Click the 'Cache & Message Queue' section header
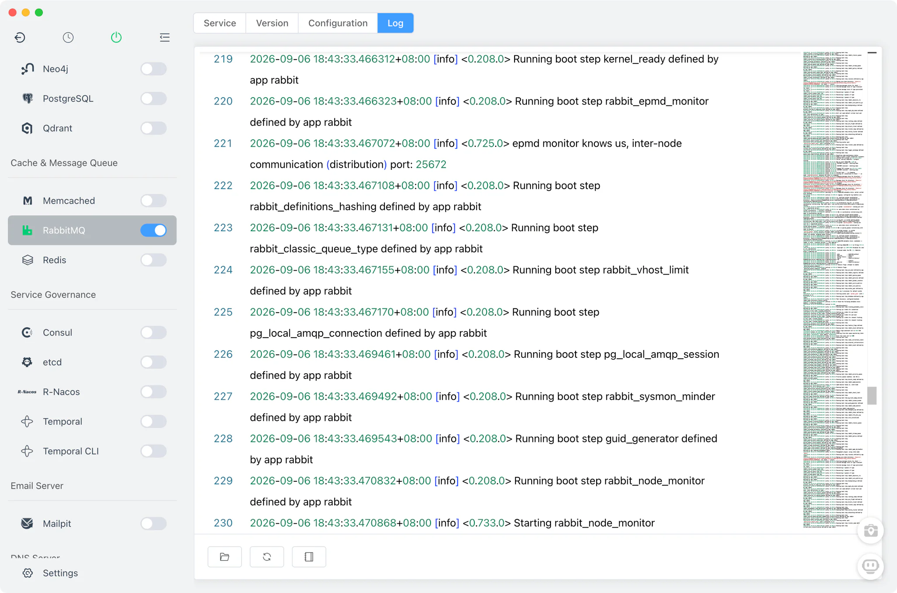This screenshot has width=897, height=593. click(64, 163)
